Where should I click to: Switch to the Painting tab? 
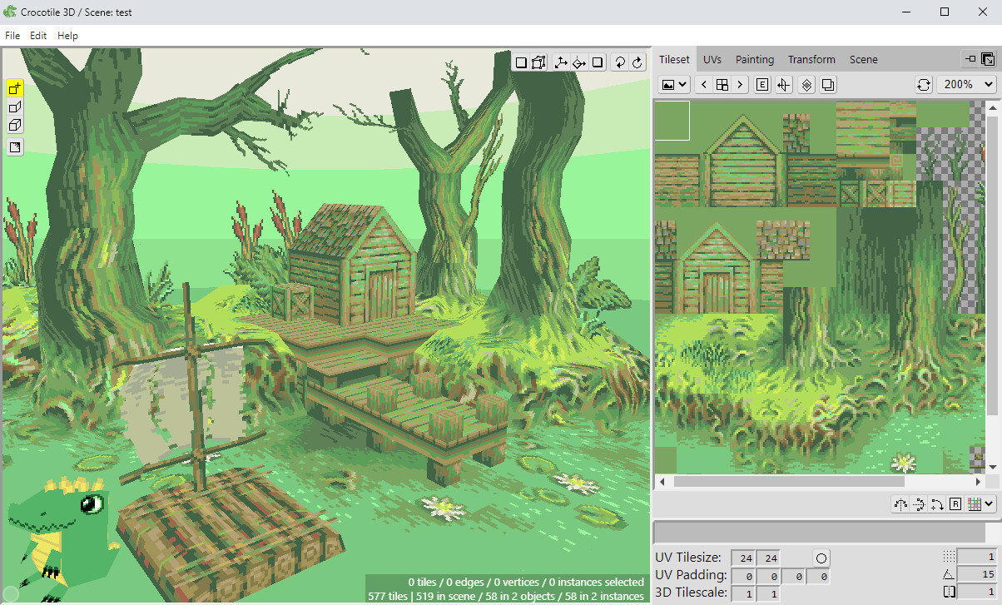(754, 59)
